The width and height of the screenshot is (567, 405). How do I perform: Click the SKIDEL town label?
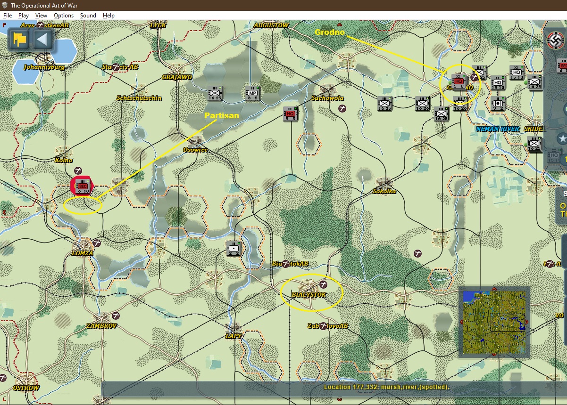coord(534,129)
